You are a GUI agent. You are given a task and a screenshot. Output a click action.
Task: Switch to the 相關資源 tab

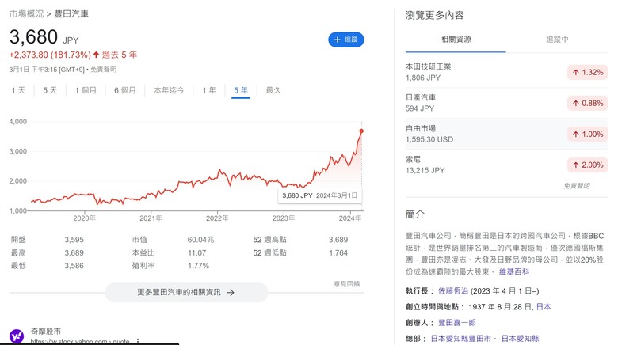[x=456, y=40]
